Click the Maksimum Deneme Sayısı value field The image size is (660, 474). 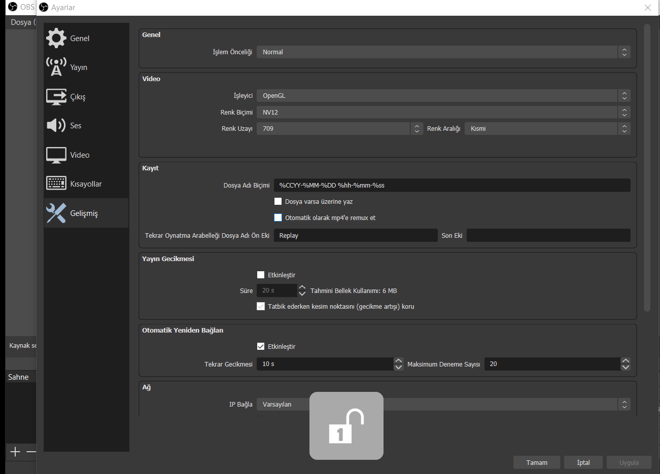coord(552,364)
